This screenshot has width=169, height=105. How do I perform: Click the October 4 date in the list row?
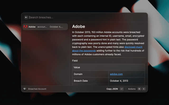coord(56,27)
